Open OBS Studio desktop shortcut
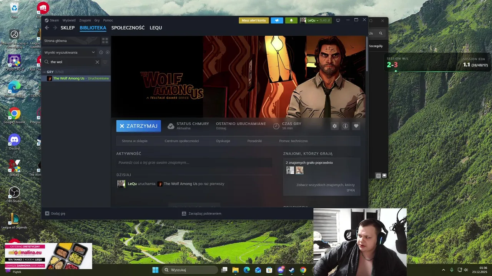 pyautogui.click(x=14, y=194)
